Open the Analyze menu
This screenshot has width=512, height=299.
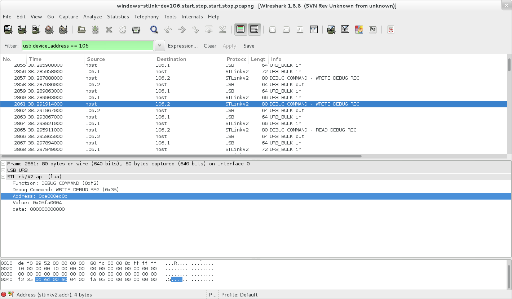pos(93,17)
